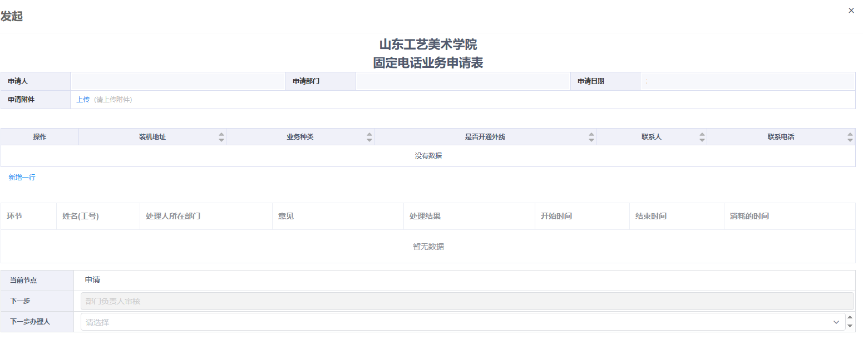
Task: Click the 当前节点 label
Action: point(23,281)
